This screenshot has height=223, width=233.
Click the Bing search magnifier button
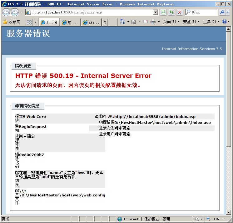(222, 12)
